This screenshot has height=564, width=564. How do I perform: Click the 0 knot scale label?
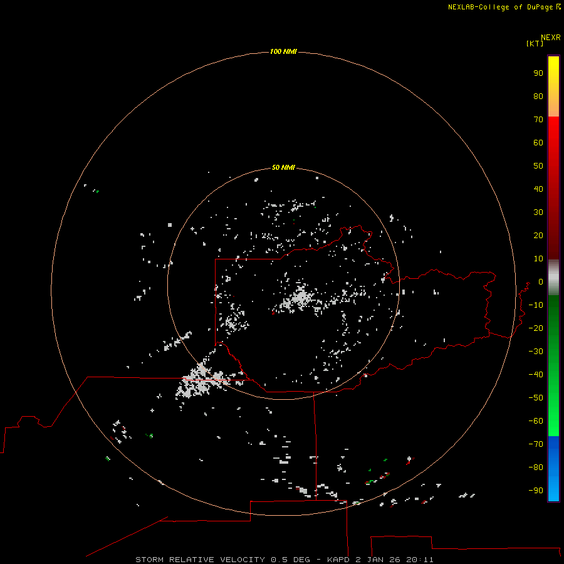[x=541, y=281]
